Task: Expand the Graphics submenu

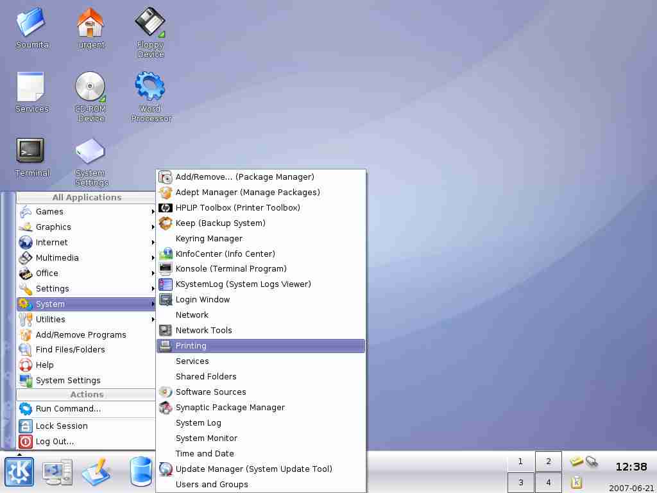Action: click(87, 227)
